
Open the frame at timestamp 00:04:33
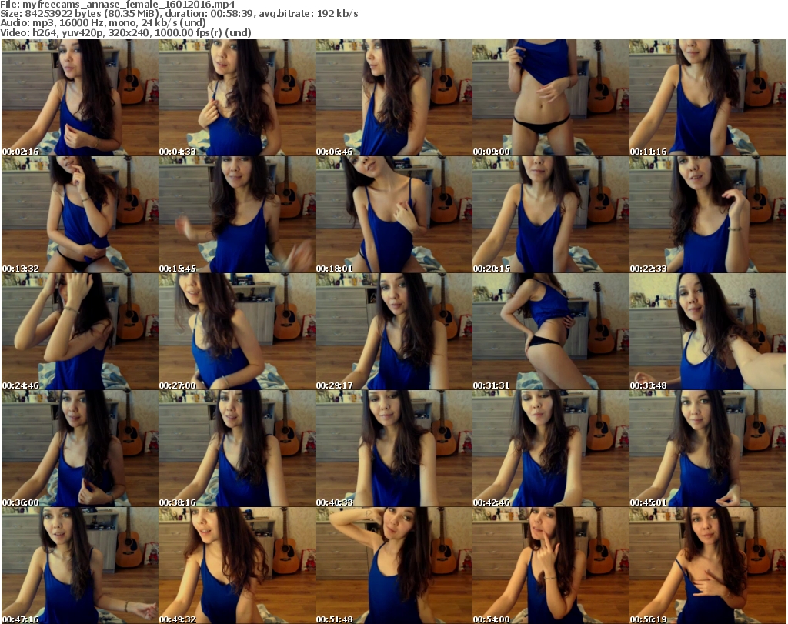237,98
